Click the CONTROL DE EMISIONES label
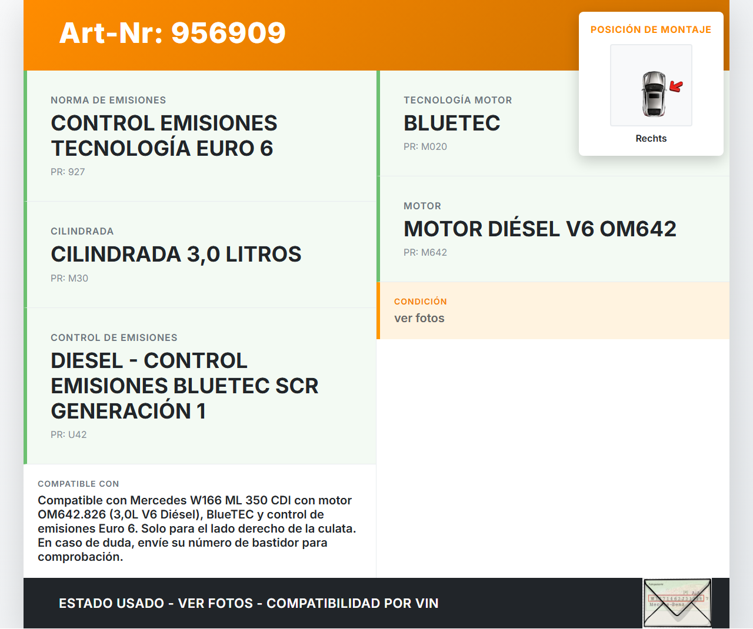The width and height of the screenshot is (753, 629). point(114,338)
